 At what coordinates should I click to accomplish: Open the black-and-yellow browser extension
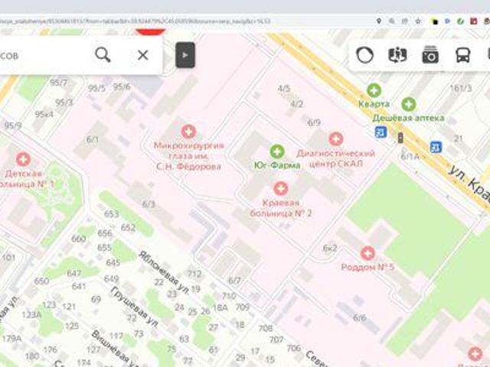435,21
